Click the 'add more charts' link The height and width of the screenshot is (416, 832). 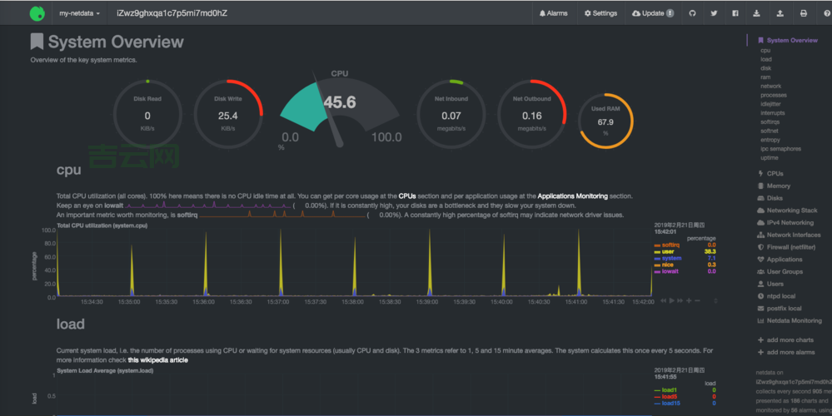click(x=790, y=340)
